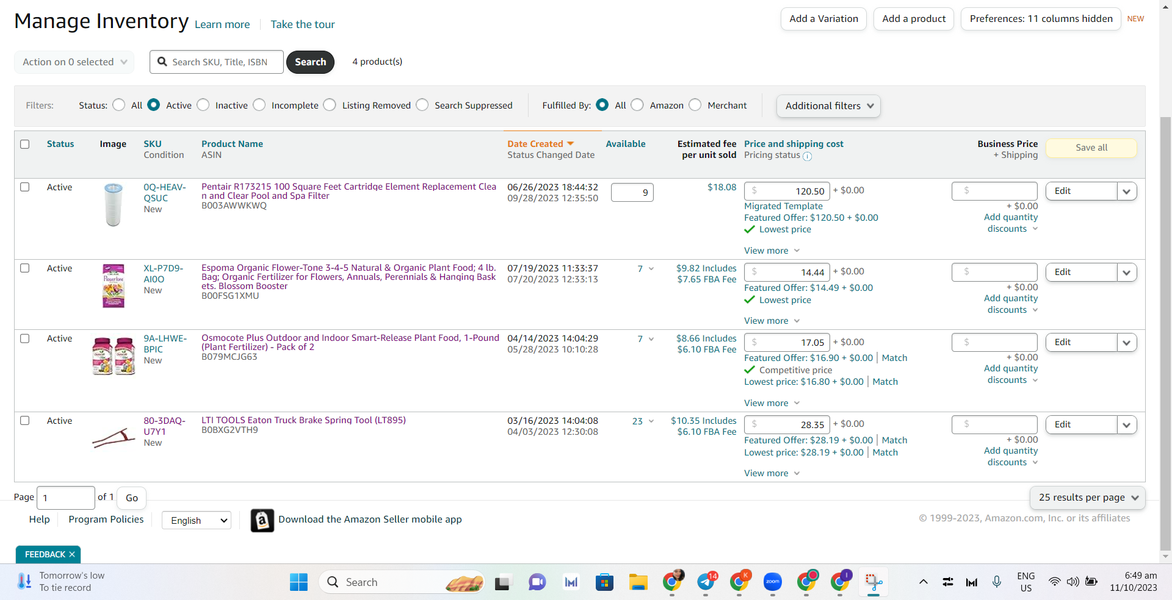Image resolution: width=1172 pixels, height=600 pixels.
Task: Click the available quantity field showing 9
Action: pos(632,193)
